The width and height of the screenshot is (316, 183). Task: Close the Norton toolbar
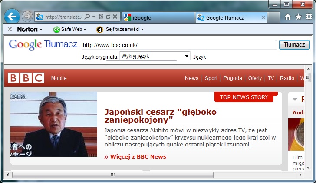pyautogui.click(x=10, y=29)
